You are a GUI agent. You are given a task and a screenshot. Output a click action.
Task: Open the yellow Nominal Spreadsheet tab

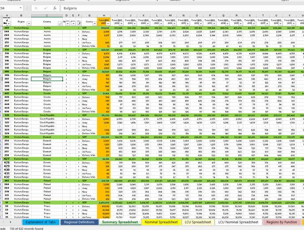161,222
